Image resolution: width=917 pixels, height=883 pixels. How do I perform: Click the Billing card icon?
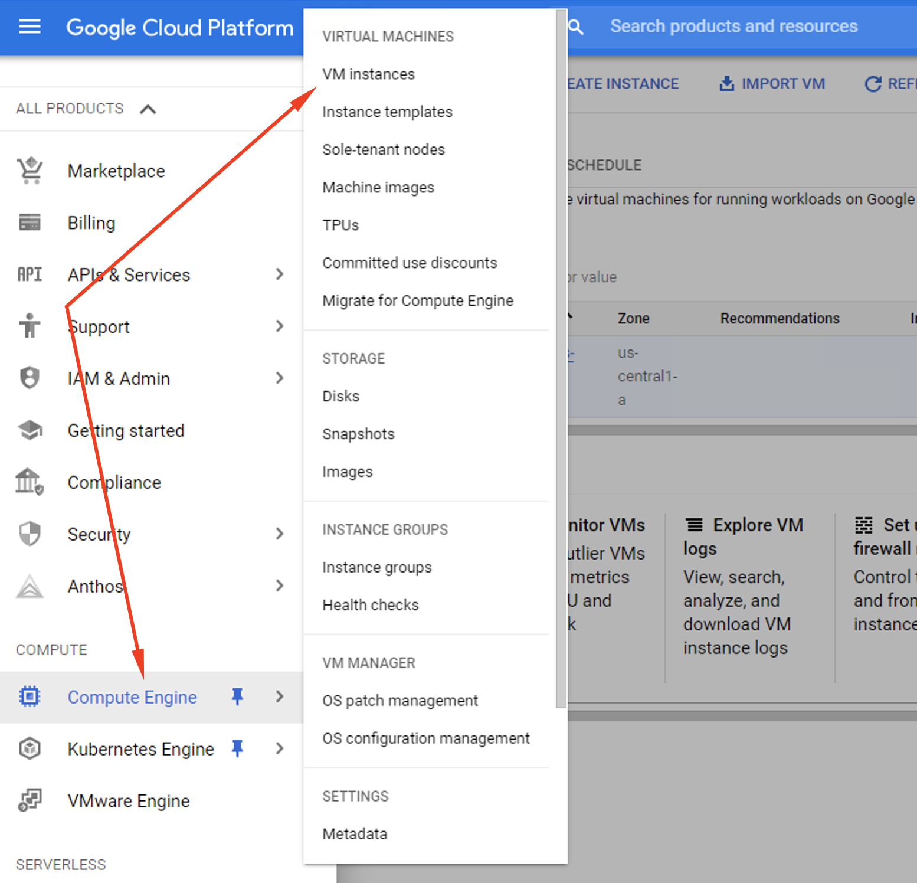point(30,223)
